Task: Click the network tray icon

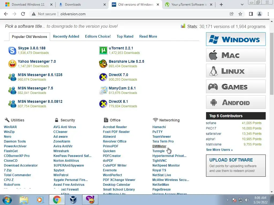Action: click(241, 200)
